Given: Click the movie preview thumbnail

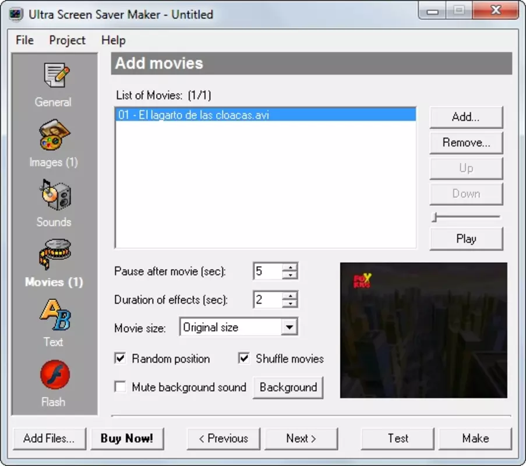Looking at the screenshot, I should 423,330.
